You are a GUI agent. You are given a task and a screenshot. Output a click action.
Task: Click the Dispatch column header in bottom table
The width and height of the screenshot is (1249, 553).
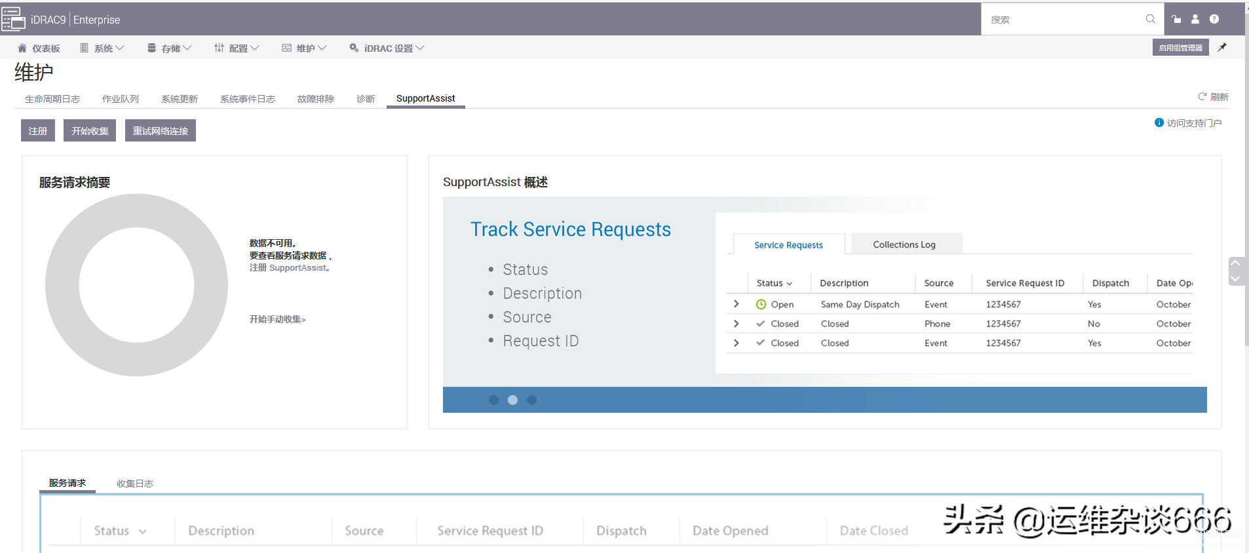click(x=621, y=531)
